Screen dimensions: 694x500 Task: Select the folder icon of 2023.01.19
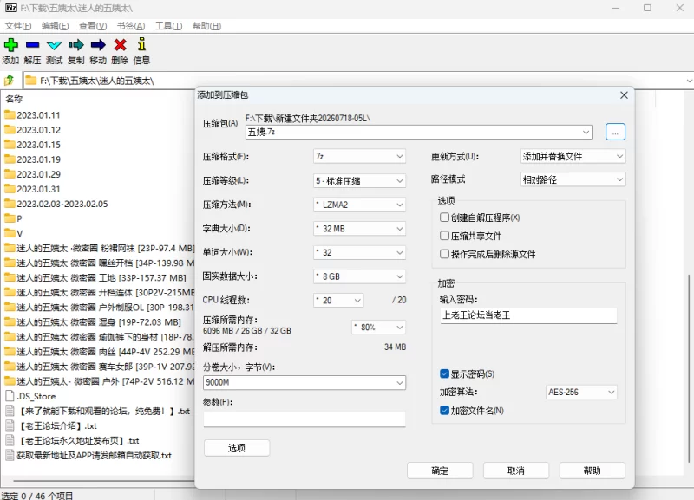coord(10,159)
